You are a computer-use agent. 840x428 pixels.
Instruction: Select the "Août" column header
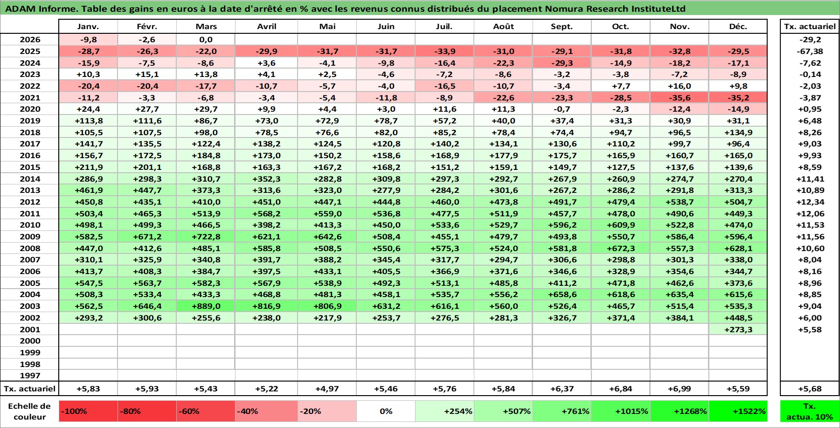pos(503,26)
